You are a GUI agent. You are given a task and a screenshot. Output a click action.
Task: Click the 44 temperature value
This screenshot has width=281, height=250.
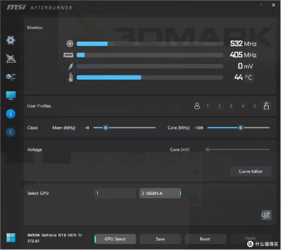pyautogui.click(x=238, y=77)
